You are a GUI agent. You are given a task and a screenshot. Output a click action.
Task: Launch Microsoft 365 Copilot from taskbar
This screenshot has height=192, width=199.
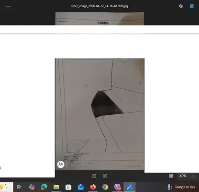coord(32,187)
